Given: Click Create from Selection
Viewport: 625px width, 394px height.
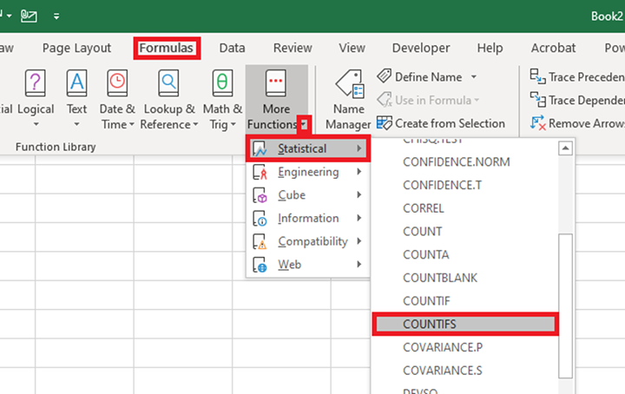Looking at the screenshot, I should (441, 123).
